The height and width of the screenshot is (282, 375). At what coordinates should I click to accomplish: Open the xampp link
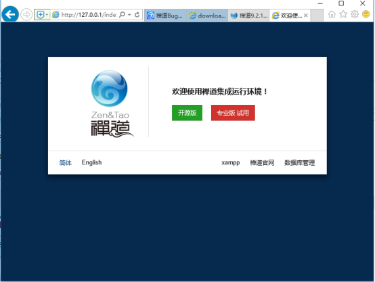point(231,163)
